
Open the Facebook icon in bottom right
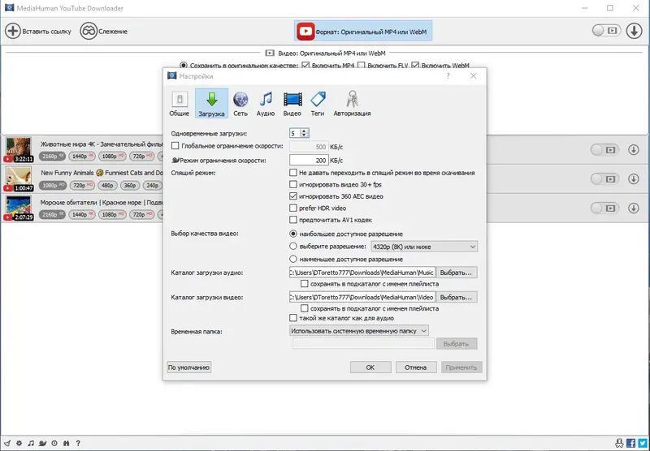click(631, 443)
